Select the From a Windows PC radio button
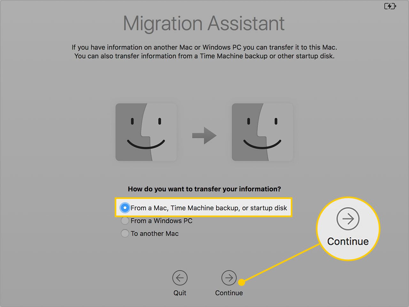 (125, 221)
